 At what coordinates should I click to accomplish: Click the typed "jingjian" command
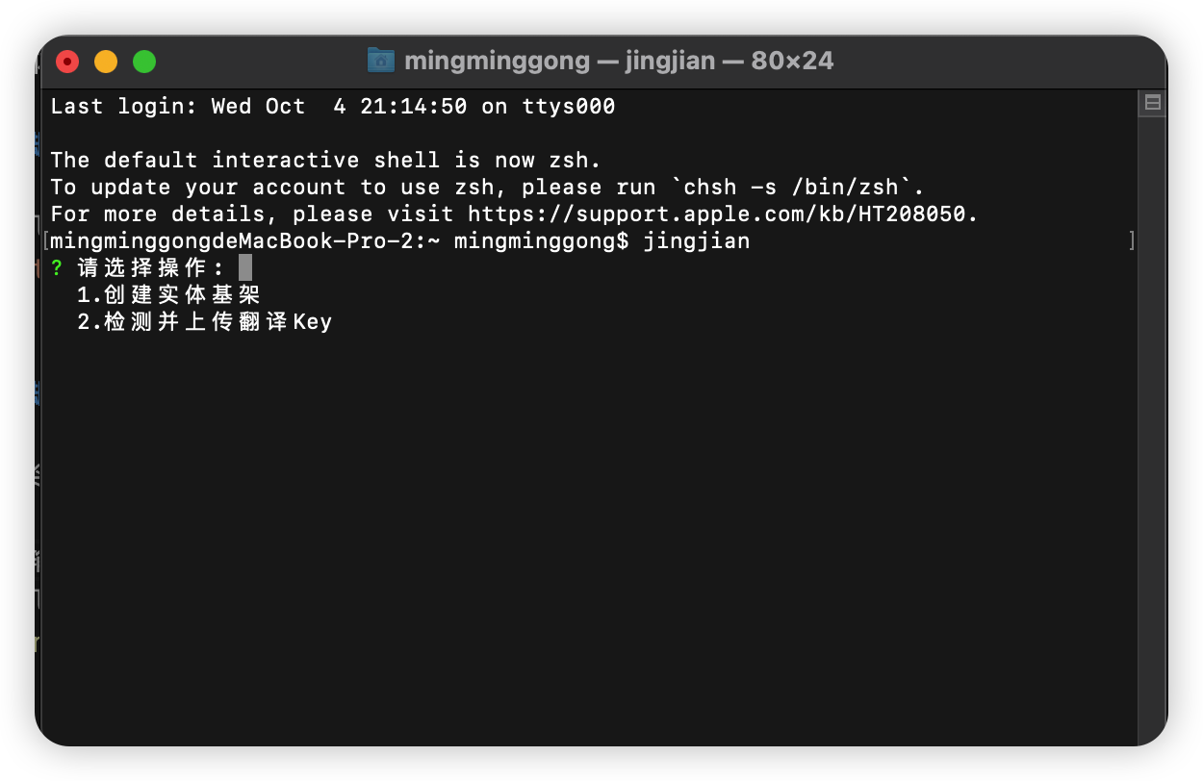pyautogui.click(x=696, y=240)
